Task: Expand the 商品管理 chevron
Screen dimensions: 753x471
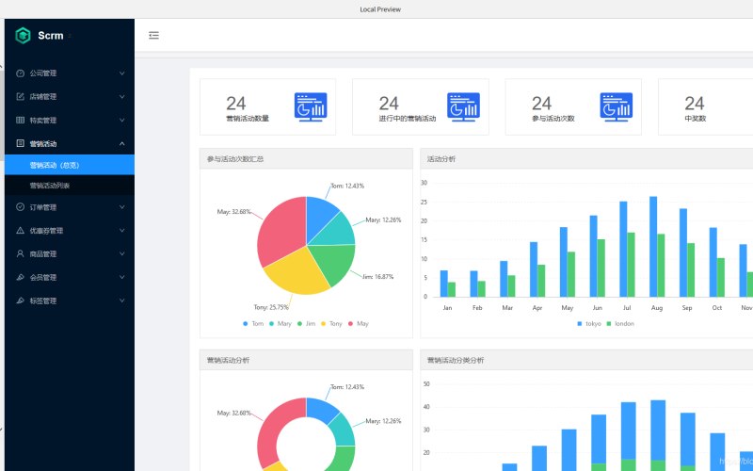Action: pyautogui.click(x=122, y=253)
